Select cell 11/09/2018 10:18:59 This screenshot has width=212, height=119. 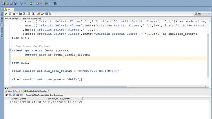click(65, 102)
